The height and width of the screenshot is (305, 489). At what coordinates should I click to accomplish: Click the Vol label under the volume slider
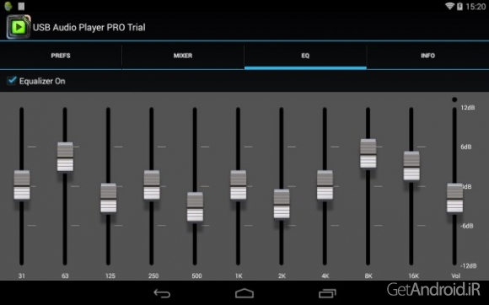(455, 276)
